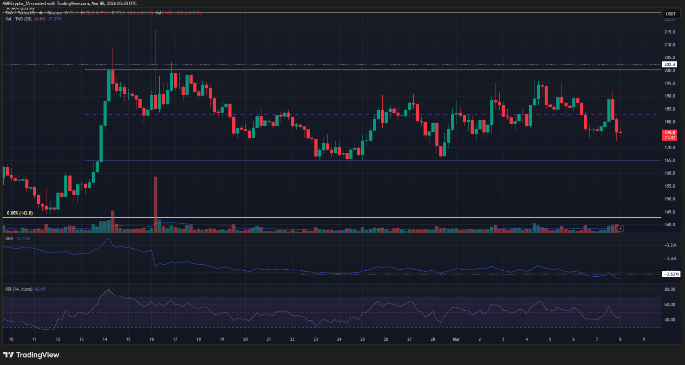Click the Mar label on time axis
This screenshot has width=685, height=365.
pyautogui.click(x=457, y=339)
